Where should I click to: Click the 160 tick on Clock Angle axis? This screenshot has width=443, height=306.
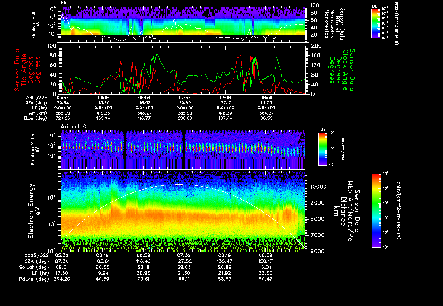click(316, 55)
